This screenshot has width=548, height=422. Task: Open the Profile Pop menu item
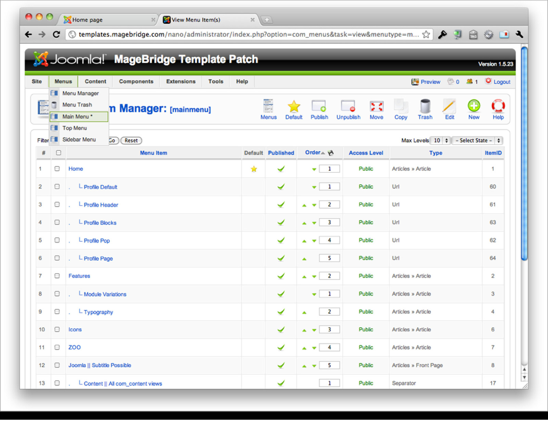click(97, 241)
